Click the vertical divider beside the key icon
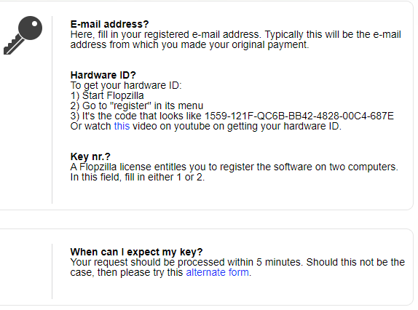The image size is (418, 310). [52, 110]
